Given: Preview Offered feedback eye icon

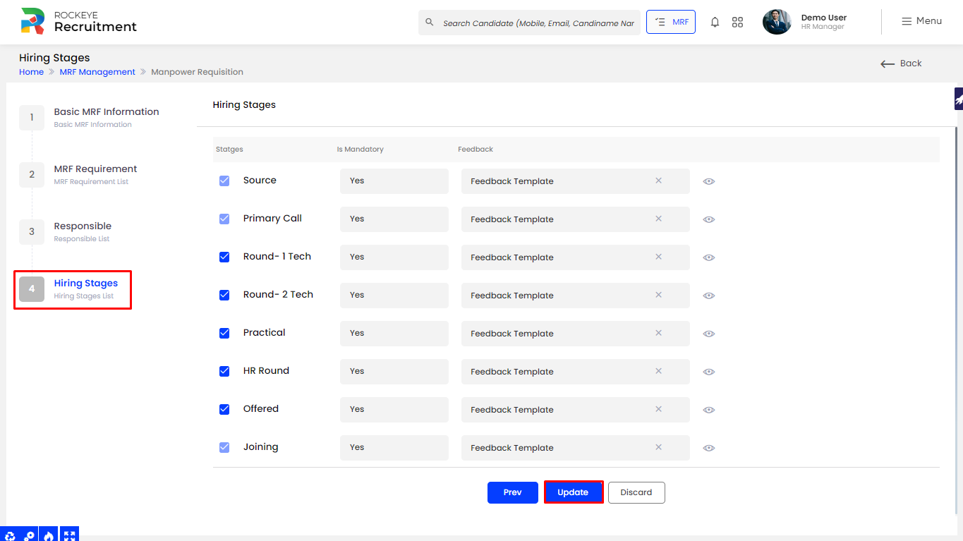Looking at the screenshot, I should (709, 410).
